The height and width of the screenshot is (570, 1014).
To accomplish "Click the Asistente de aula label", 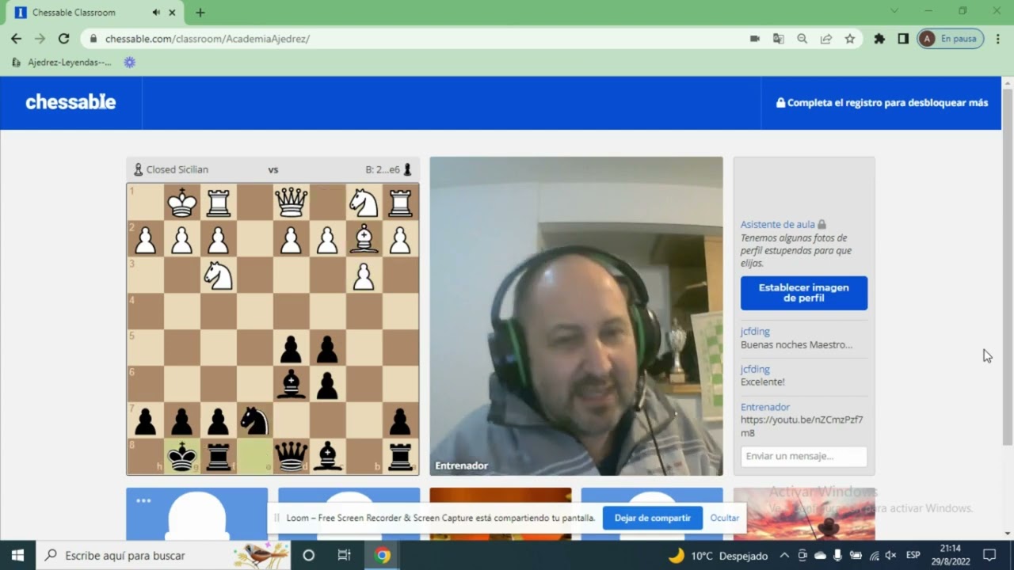I will pos(776,225).
